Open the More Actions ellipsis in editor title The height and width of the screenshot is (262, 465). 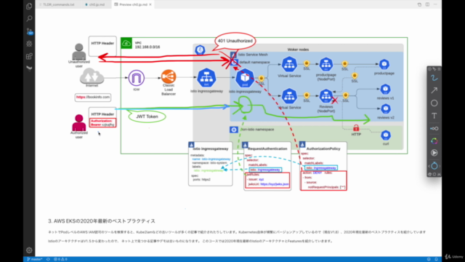click(x=435, y=4)
